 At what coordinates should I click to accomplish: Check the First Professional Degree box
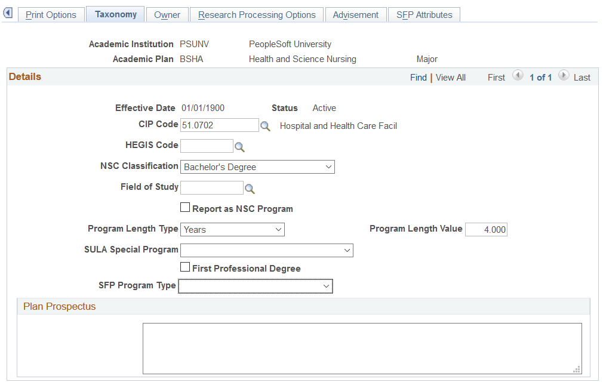(x=185, y=267)
